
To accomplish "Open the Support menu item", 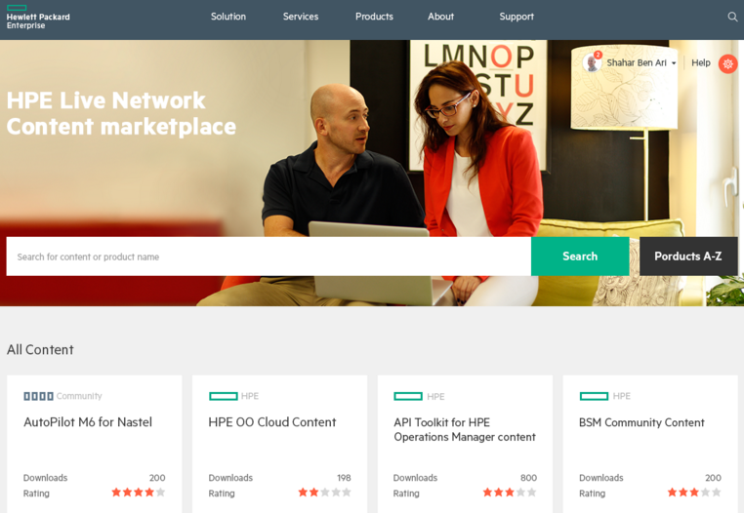I will [517, 17].
